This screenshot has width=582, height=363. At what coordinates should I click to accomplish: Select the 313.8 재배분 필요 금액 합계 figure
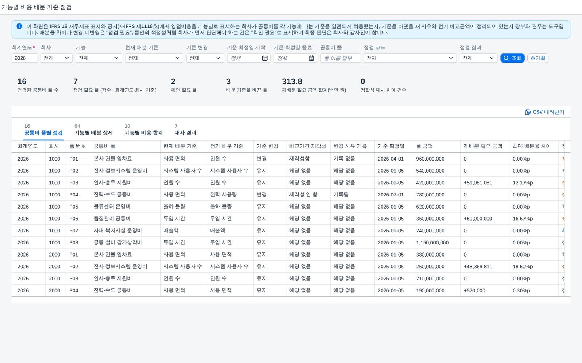tap(292, 81)
